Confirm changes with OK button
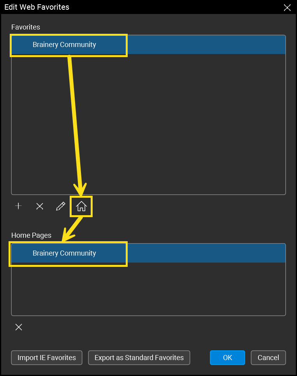The width and height of the screenshot is (297, 376). coord(227,358)
